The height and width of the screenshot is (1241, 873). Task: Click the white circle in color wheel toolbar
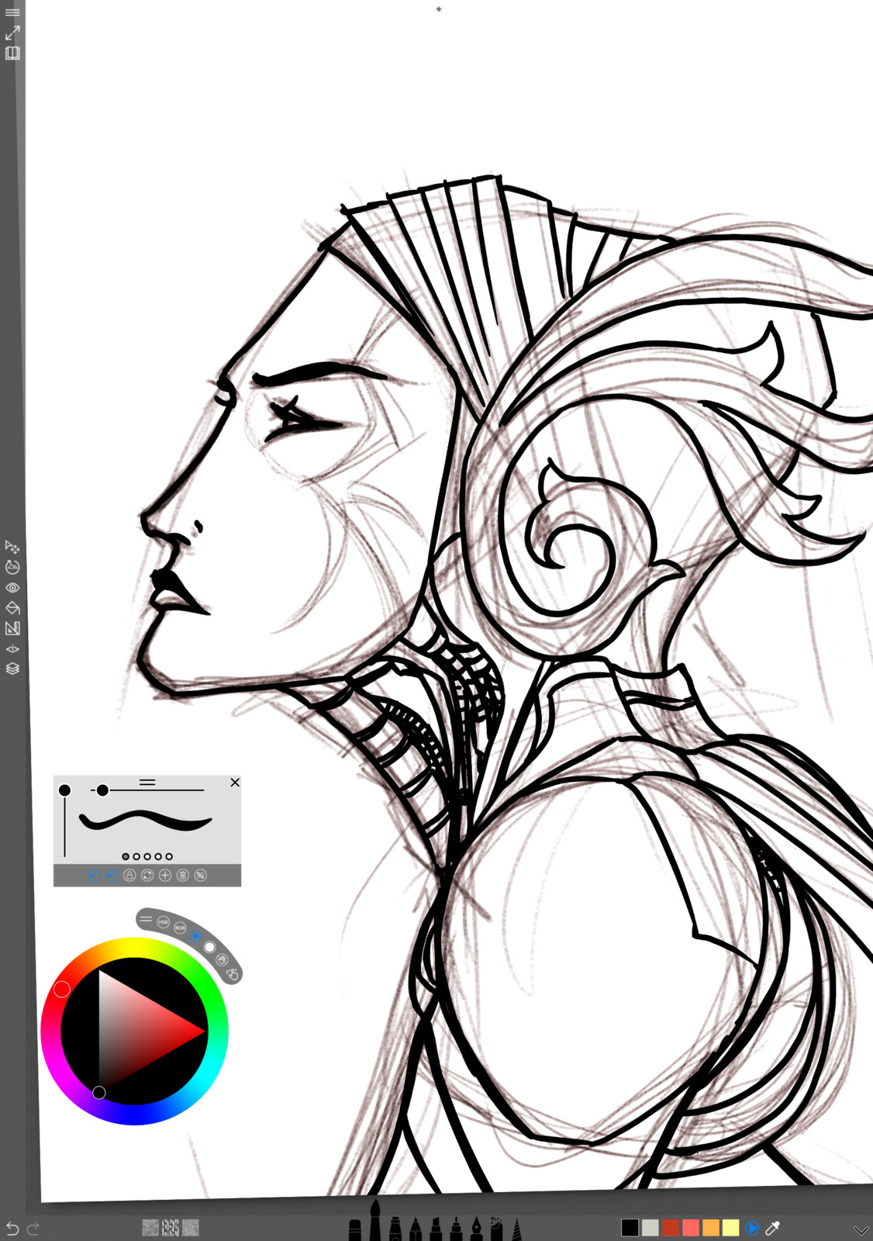click(x=209, y=947)
